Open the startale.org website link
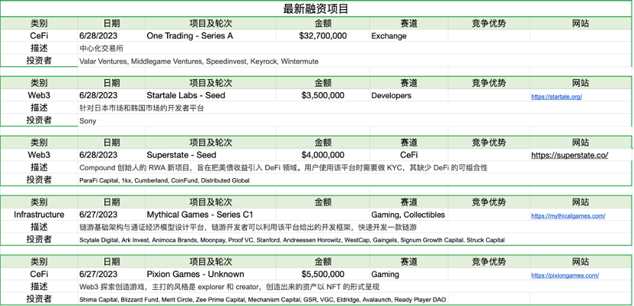This screenshot has height=306, width=634. (556, 97)
